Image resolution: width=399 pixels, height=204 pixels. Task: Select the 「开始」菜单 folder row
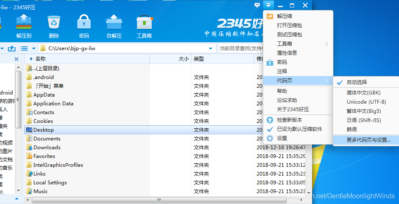click(x=144, y=86)
